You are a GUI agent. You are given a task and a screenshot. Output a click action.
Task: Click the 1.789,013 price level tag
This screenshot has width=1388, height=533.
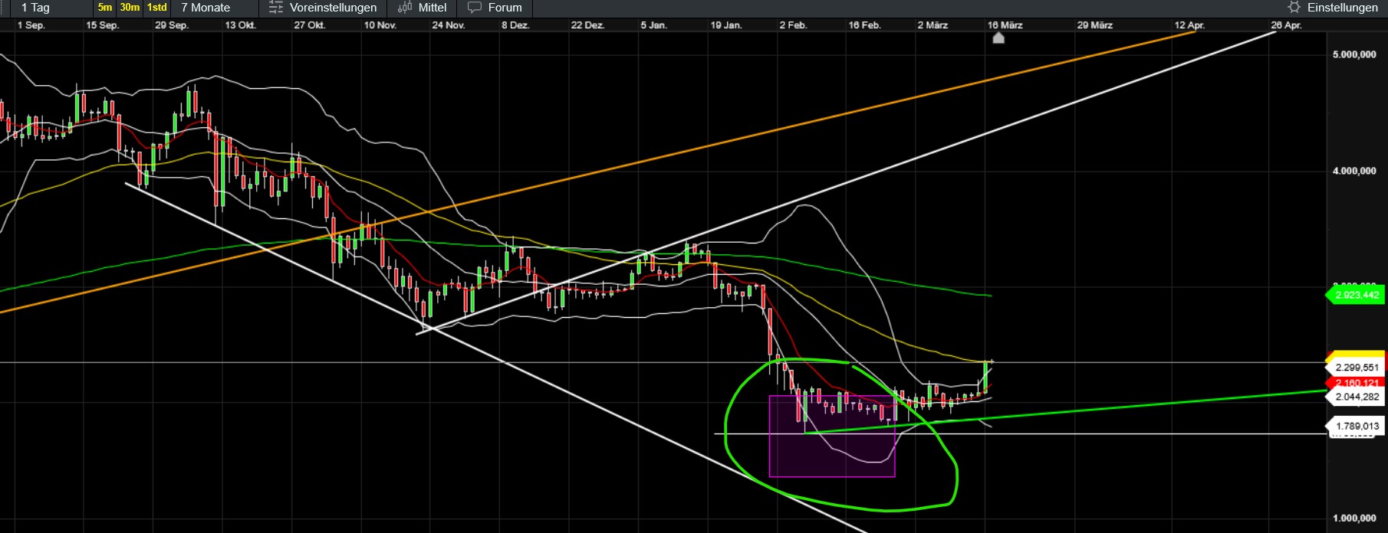(x=1356, y=426)
